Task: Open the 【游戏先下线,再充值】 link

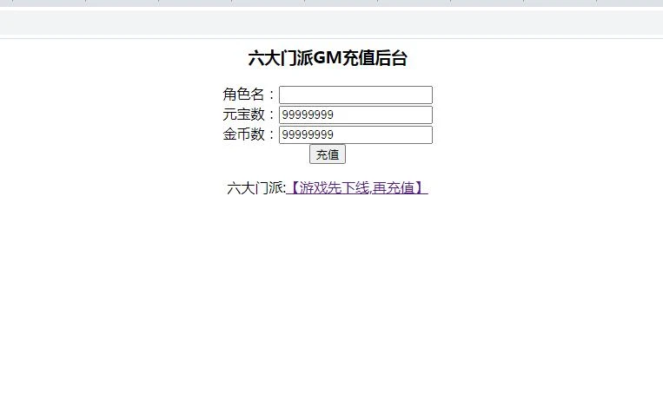Action: point(357,188)
